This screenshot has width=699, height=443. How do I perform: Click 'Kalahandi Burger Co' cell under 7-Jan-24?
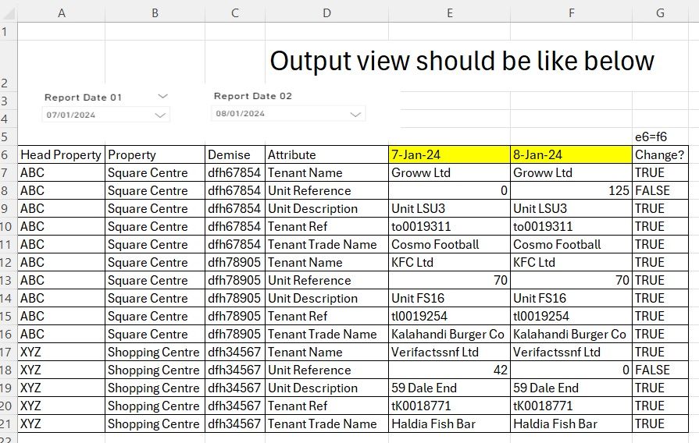pos(449,334)
